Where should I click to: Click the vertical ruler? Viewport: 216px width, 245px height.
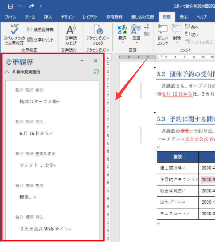(108, 151)
